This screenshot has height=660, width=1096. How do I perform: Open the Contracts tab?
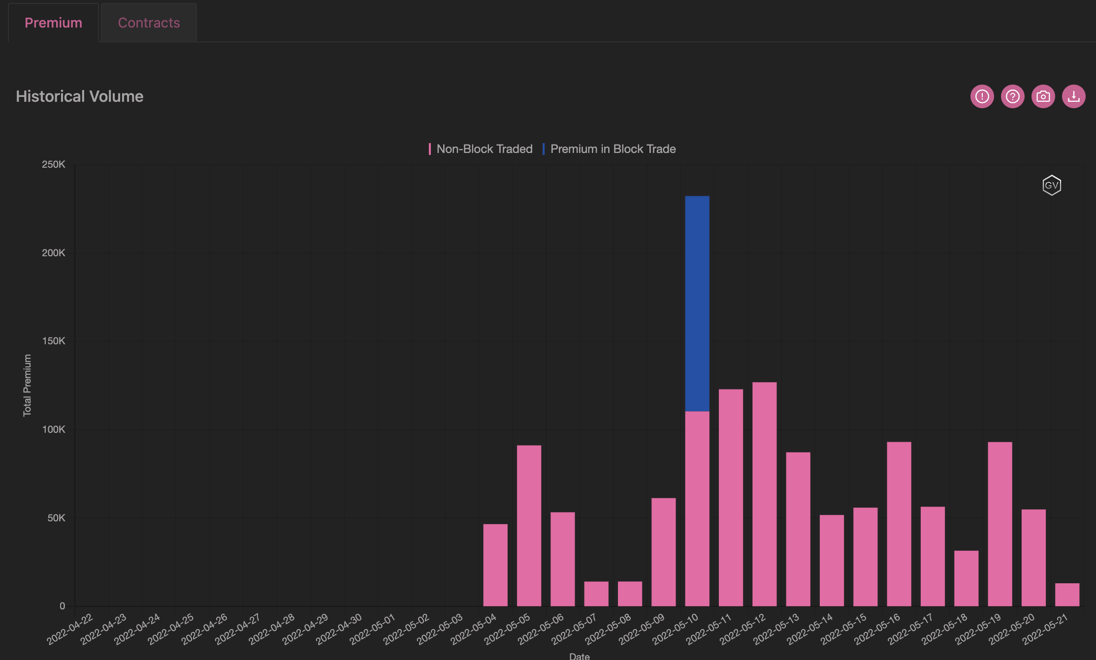[149, 23]
